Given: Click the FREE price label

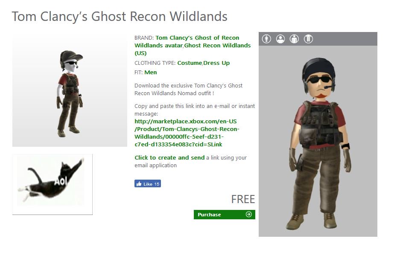Looking at the screenshot, I should (243, 199).
